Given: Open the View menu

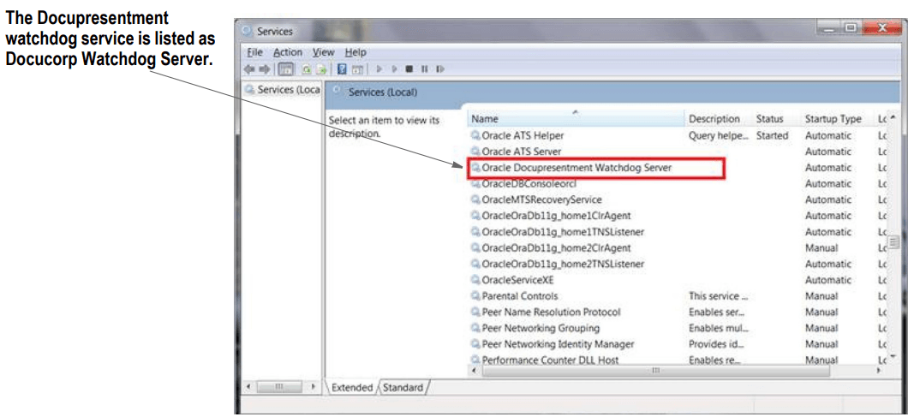Looking at the screenshot, I should point(323,52).
